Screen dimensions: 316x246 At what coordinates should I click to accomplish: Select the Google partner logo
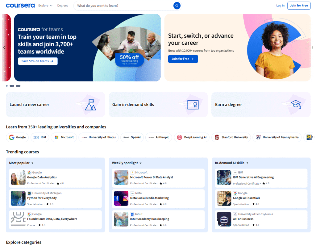coord(17,137)
